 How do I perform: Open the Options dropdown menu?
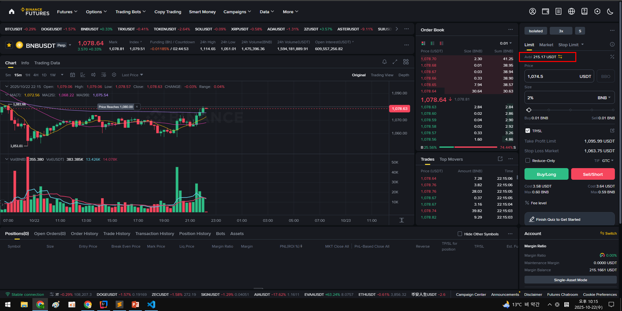96,12
